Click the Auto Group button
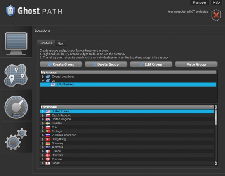 (196, 64)
